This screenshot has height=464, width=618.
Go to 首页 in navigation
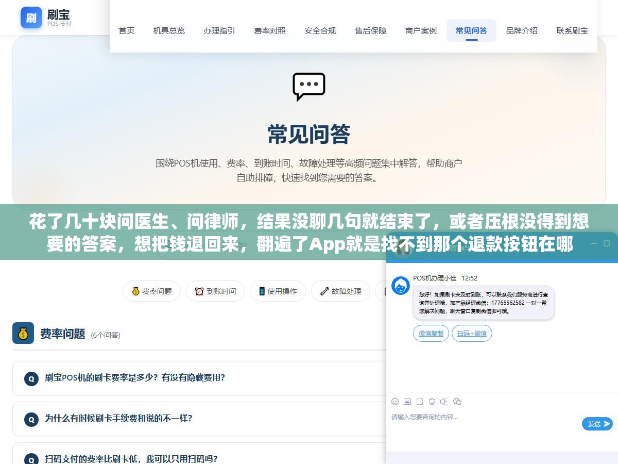coord(127,30)
